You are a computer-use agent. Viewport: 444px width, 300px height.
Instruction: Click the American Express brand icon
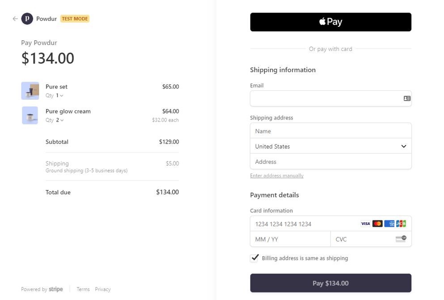click(x=389, y=224)
